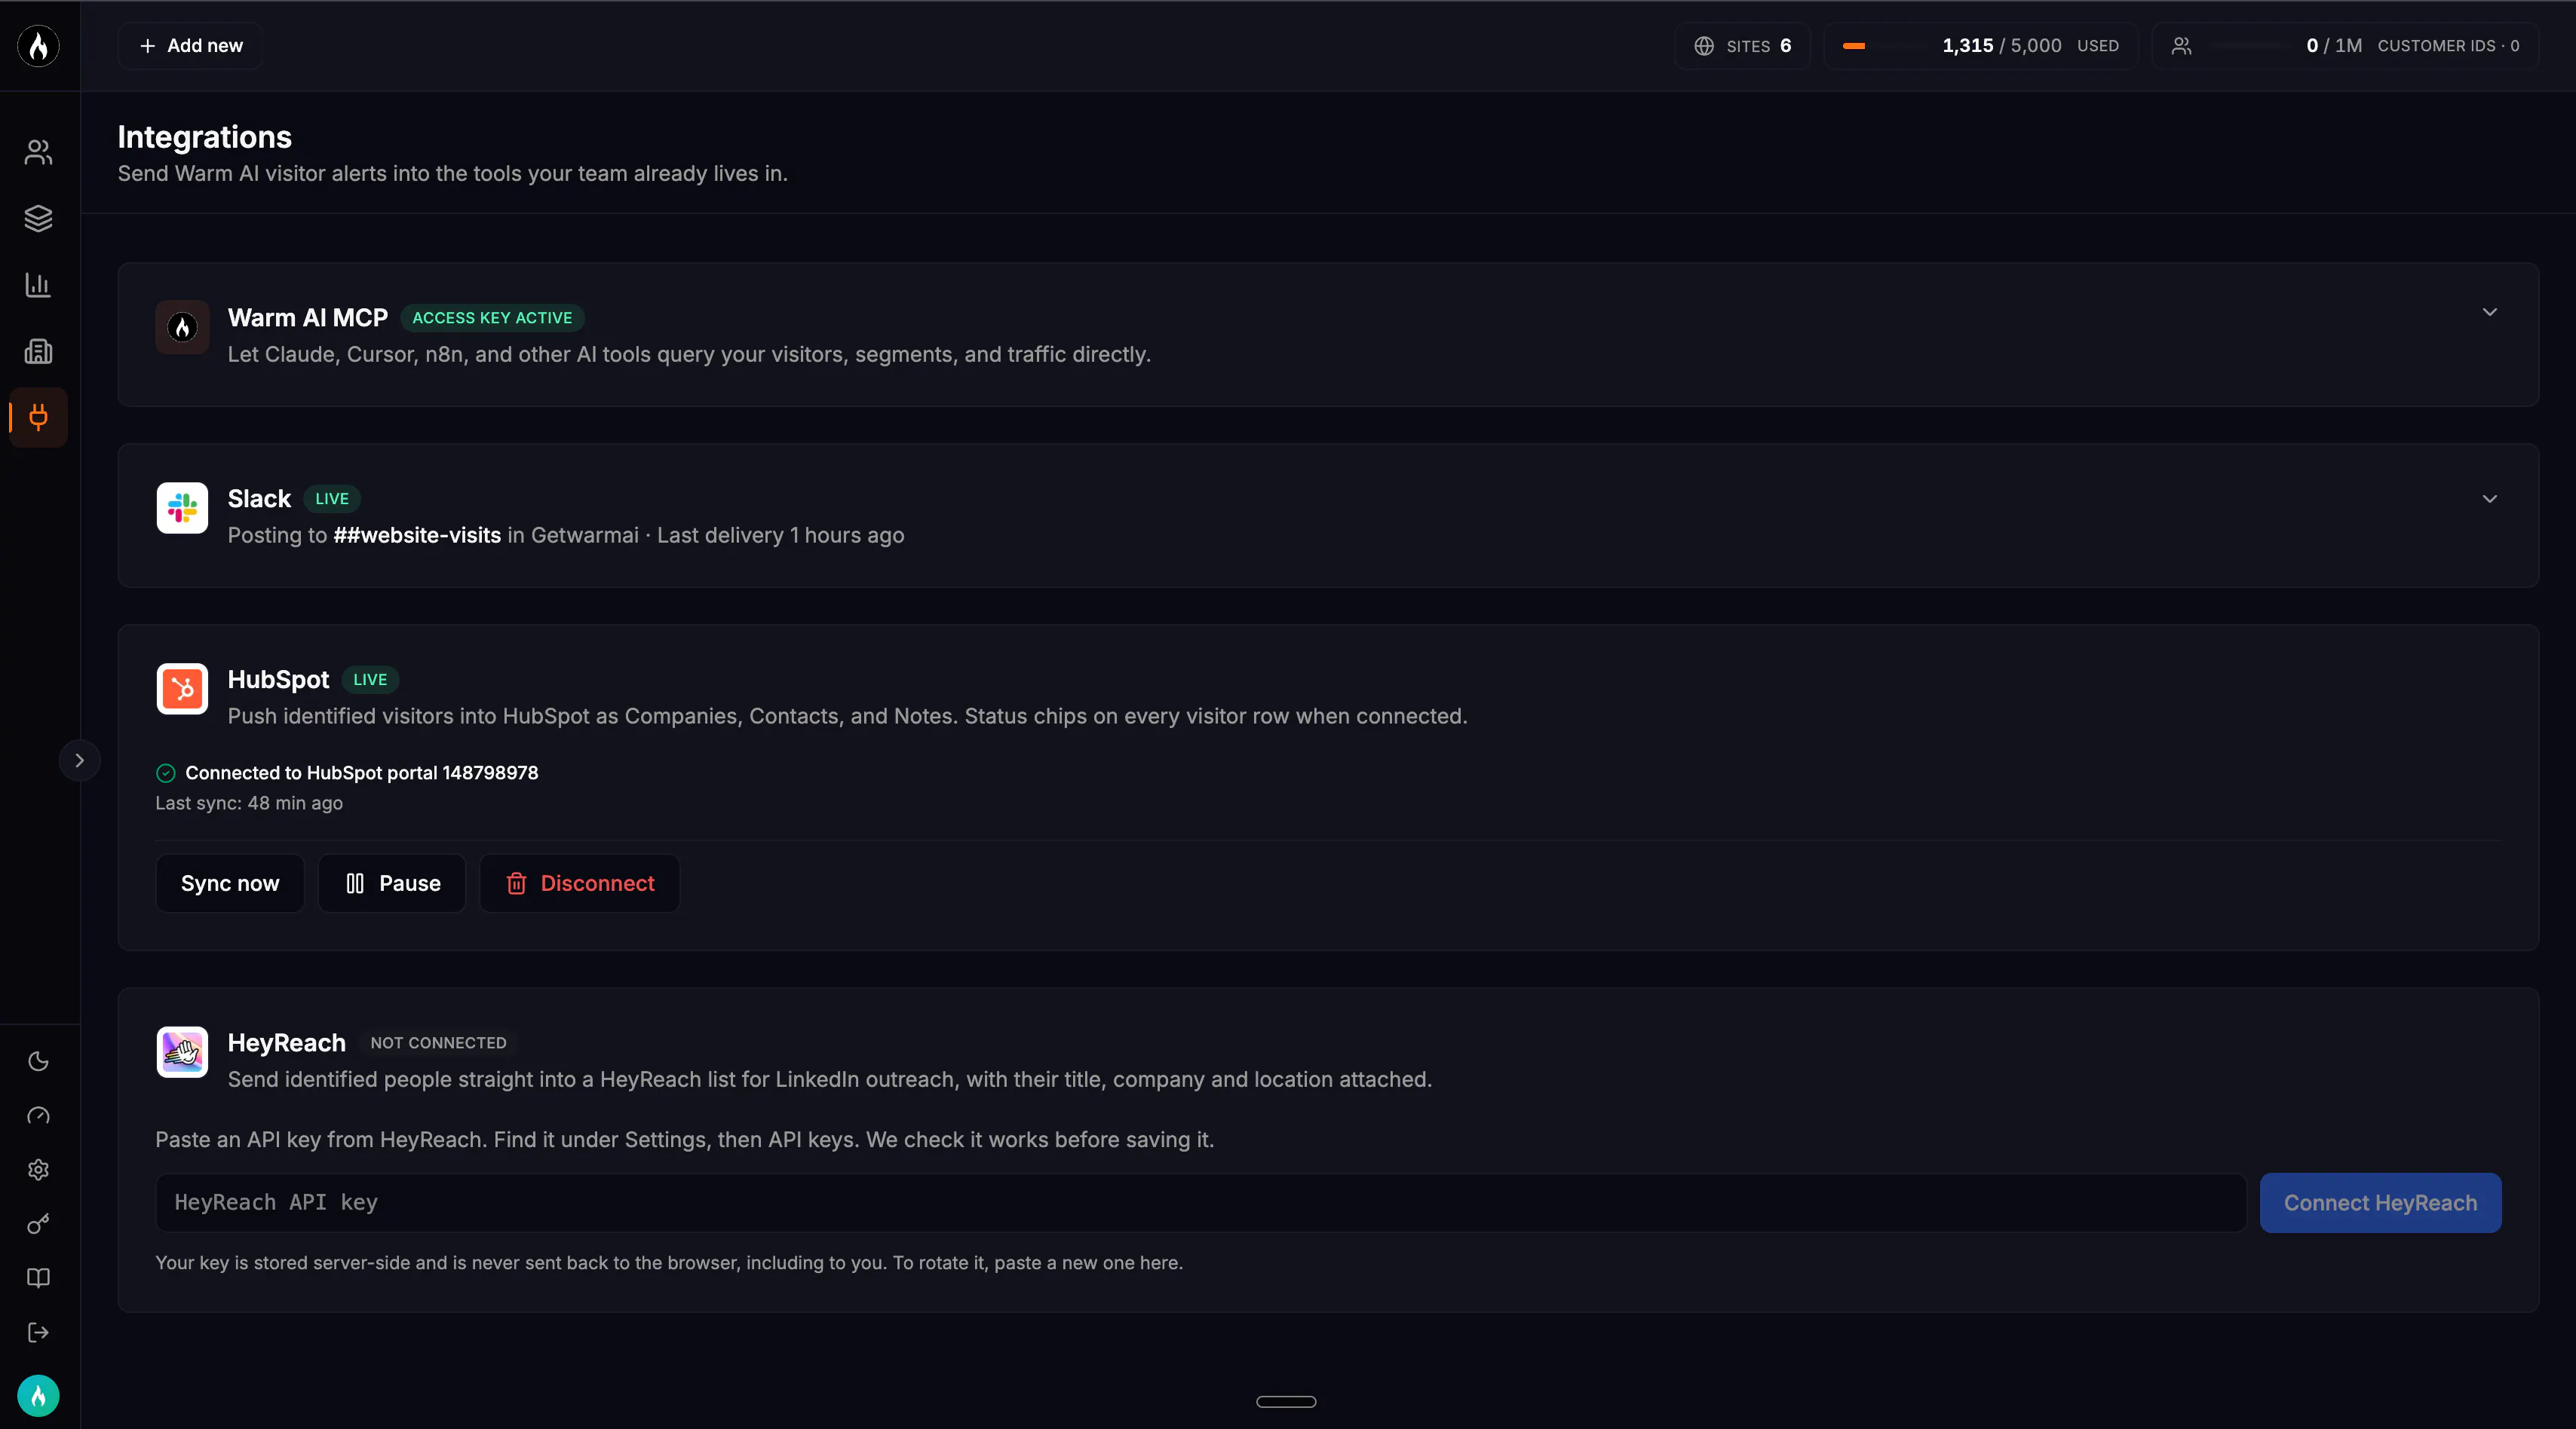The image size is (2576, 1429).
Task: Click the Warm AI flame logo in top-left corner
Action: point(38,46)
